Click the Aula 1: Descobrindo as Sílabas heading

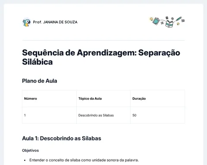[x=62, y=138]
